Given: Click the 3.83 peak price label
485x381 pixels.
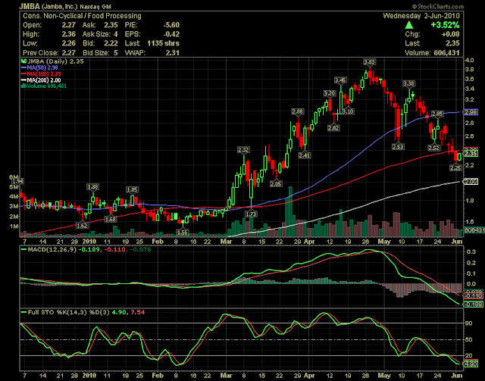Looking at the screenshot, I should [x=369, y=62].
